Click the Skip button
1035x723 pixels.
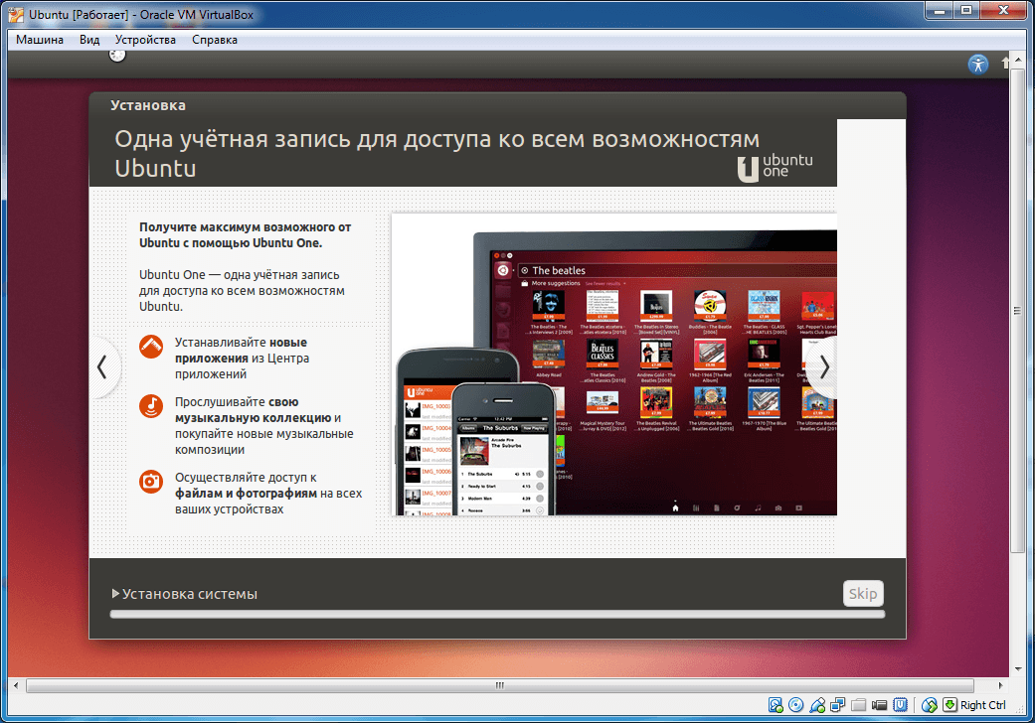[x=863, y=593]
